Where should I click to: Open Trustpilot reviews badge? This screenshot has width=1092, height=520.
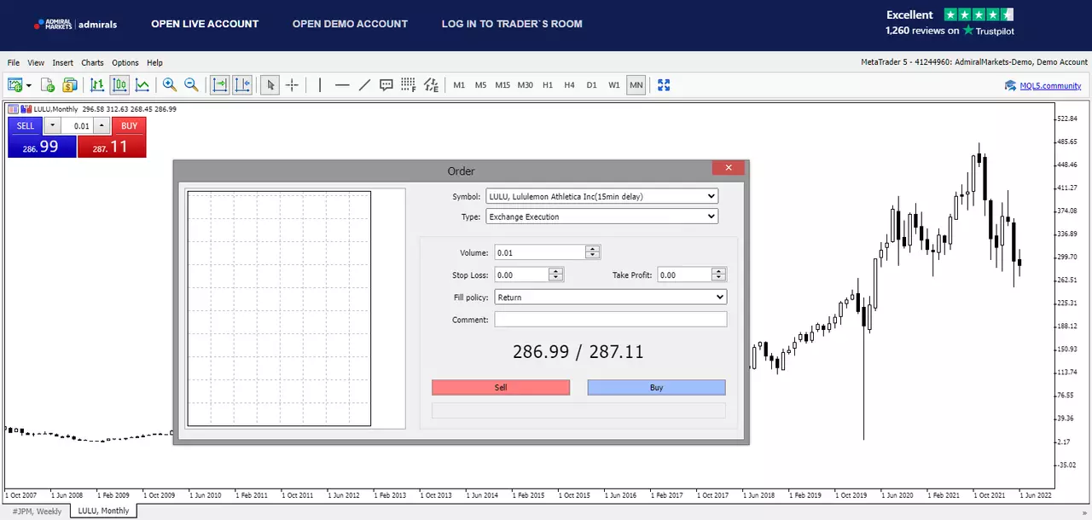[950, 22]
